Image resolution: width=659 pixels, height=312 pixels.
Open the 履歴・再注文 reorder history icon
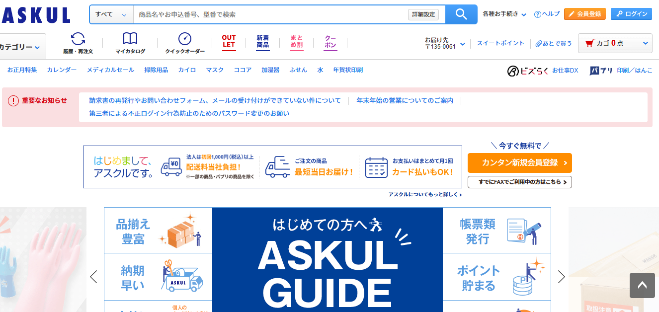pos(78,39)
